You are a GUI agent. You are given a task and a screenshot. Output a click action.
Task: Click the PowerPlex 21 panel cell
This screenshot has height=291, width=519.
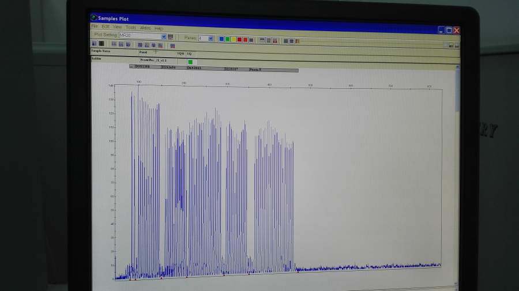pos(153,60)
